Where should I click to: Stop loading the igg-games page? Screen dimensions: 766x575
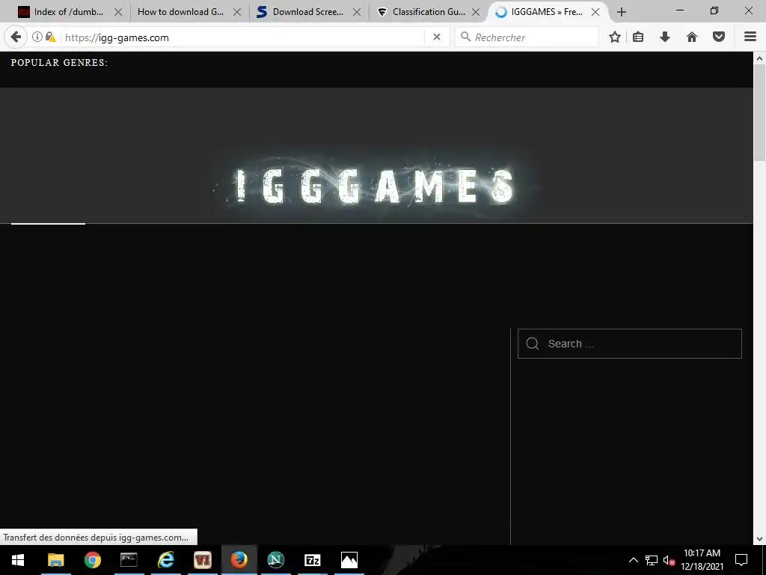(437, 37)
